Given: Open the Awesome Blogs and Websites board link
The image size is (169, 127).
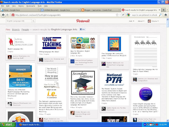Looking at the screenshot, I should coord(82,115).
